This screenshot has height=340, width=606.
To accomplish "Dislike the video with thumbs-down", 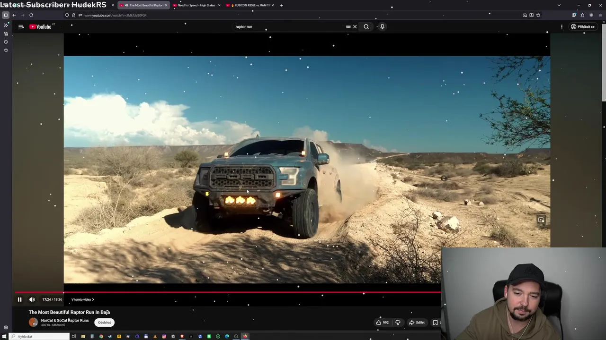I will tap(398, 323).
